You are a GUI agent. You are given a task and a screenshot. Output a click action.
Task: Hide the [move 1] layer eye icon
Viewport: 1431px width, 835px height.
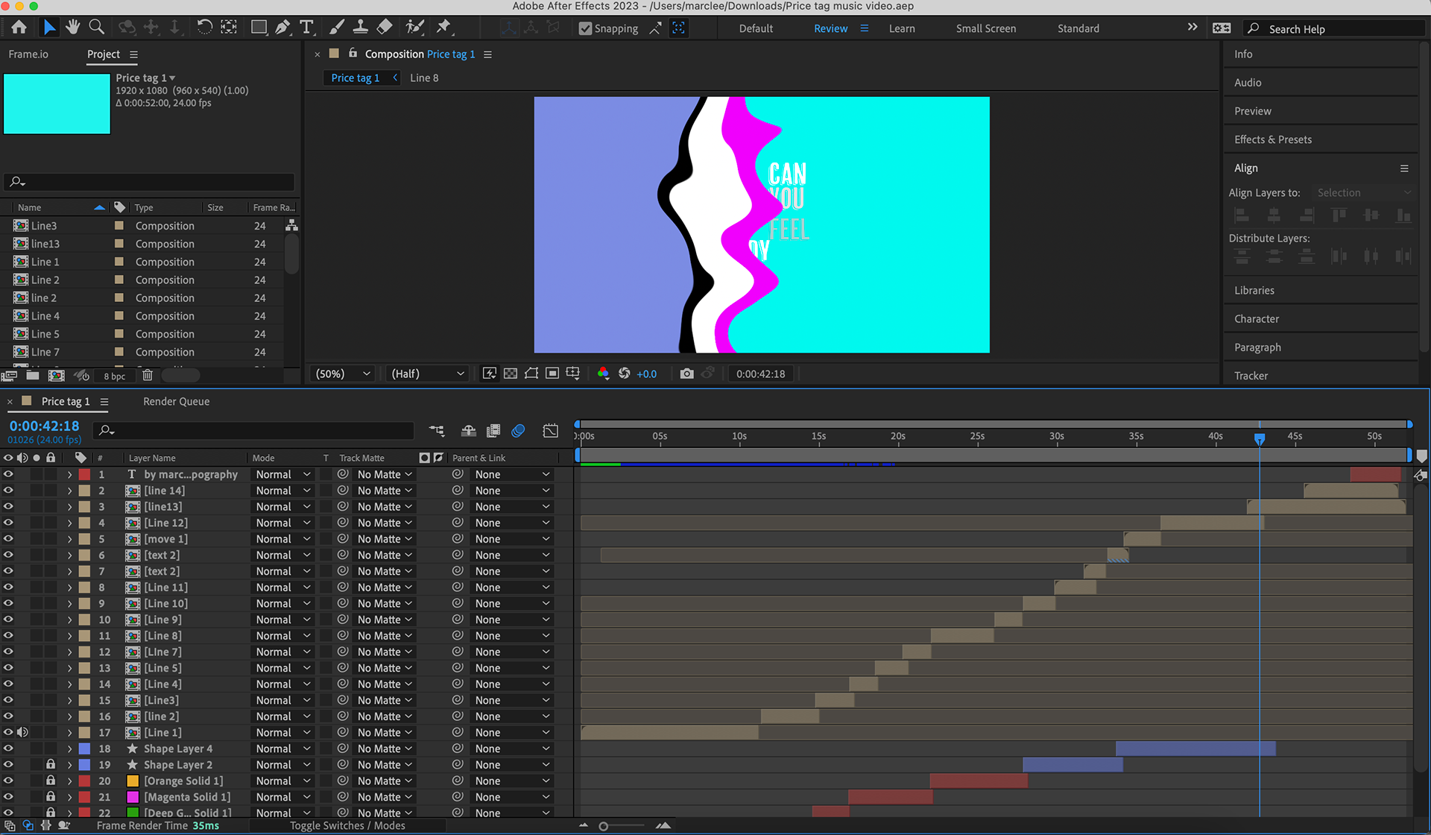point(8,539)
